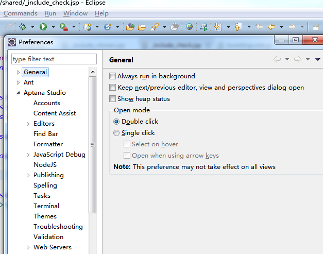Viewport: 323px width, 254px height.
Task: Open the Commands menu
Action: [21, 13]
